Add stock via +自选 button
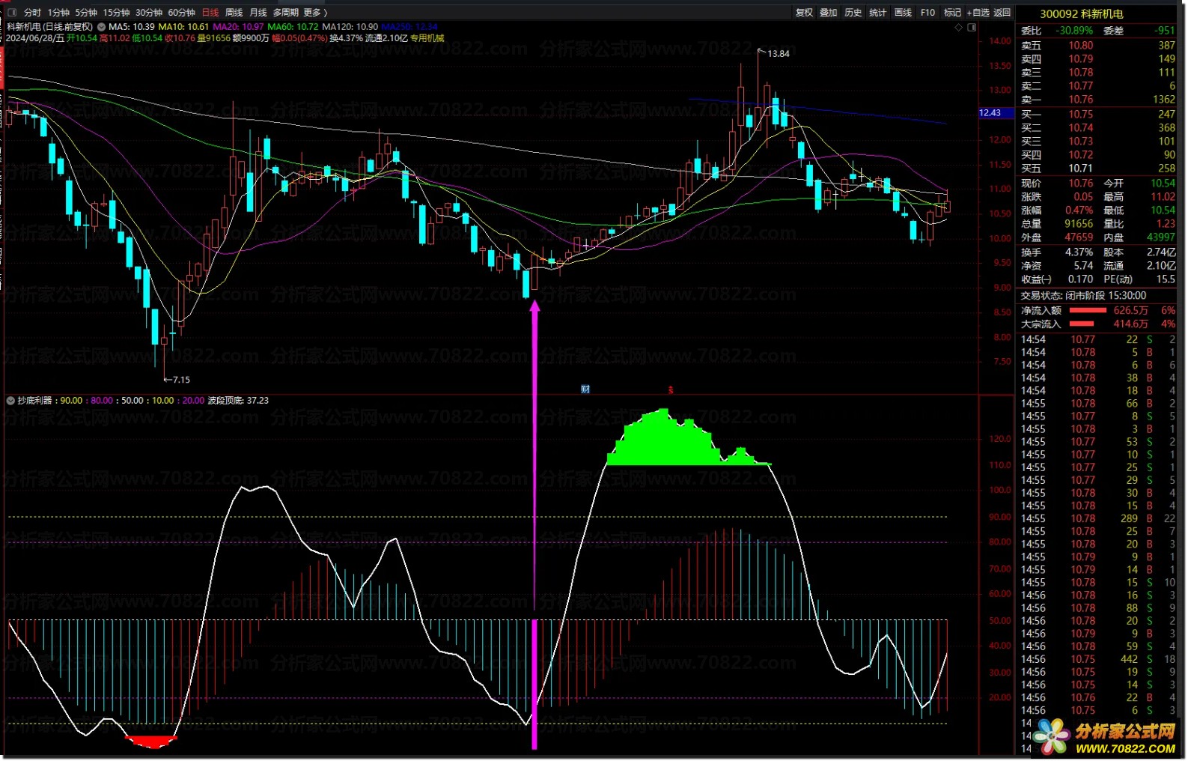The width and height of the screenshot is (1188, 761). (x=978, y=13)
